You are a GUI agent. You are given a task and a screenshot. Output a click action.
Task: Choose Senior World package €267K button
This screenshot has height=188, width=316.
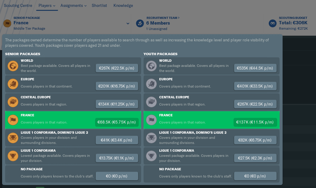click(x=117, y=68)
